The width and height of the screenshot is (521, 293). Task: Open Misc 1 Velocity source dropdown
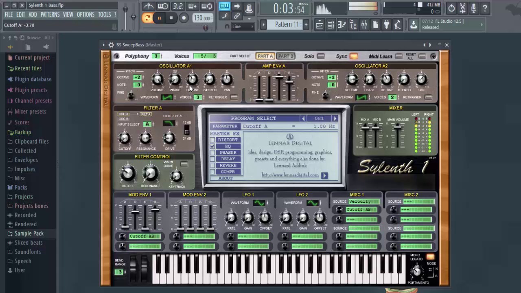(364, 201)
